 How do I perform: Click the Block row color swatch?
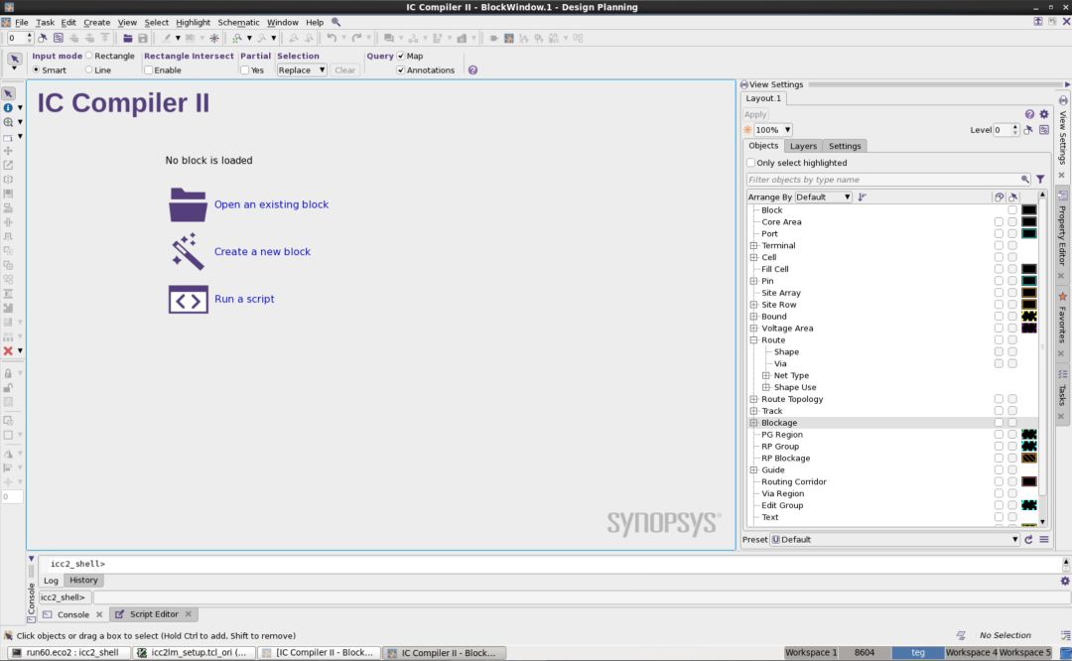(x=1028, y=209)
